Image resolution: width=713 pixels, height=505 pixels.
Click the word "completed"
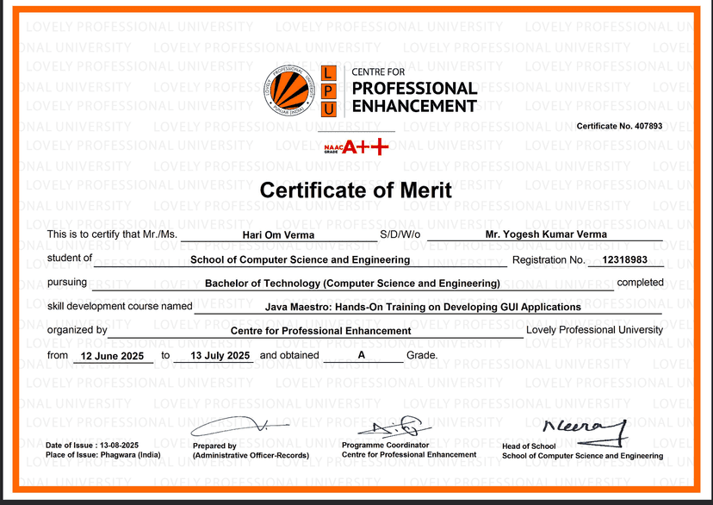point(641,283)
